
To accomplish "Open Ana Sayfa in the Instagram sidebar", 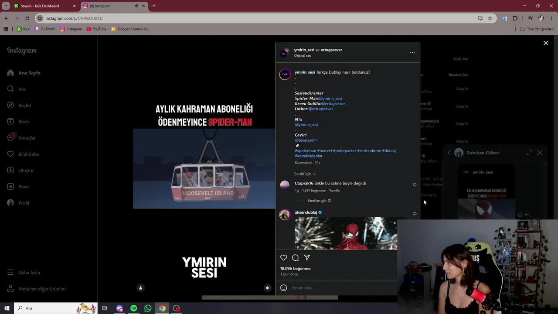I will (x=24, y=73).
